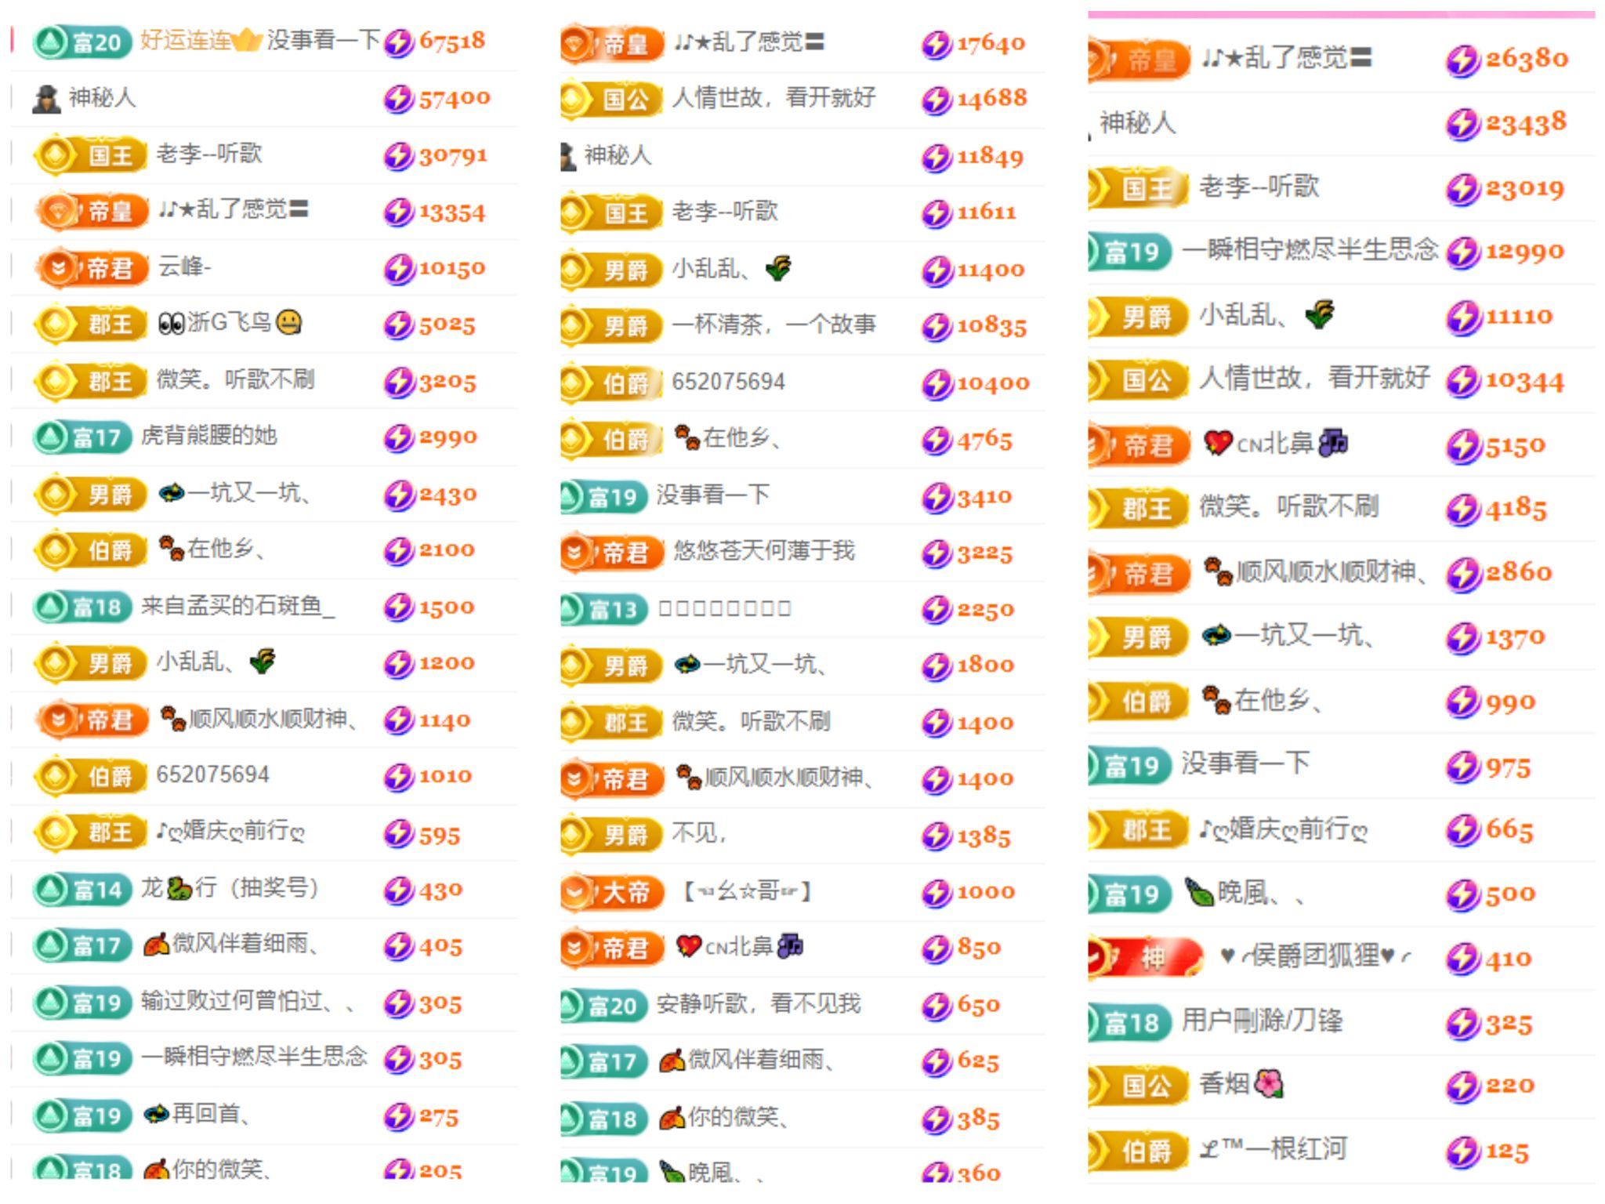Select the score 10835
1605x1204 pixels.
(x=991, y=326)
